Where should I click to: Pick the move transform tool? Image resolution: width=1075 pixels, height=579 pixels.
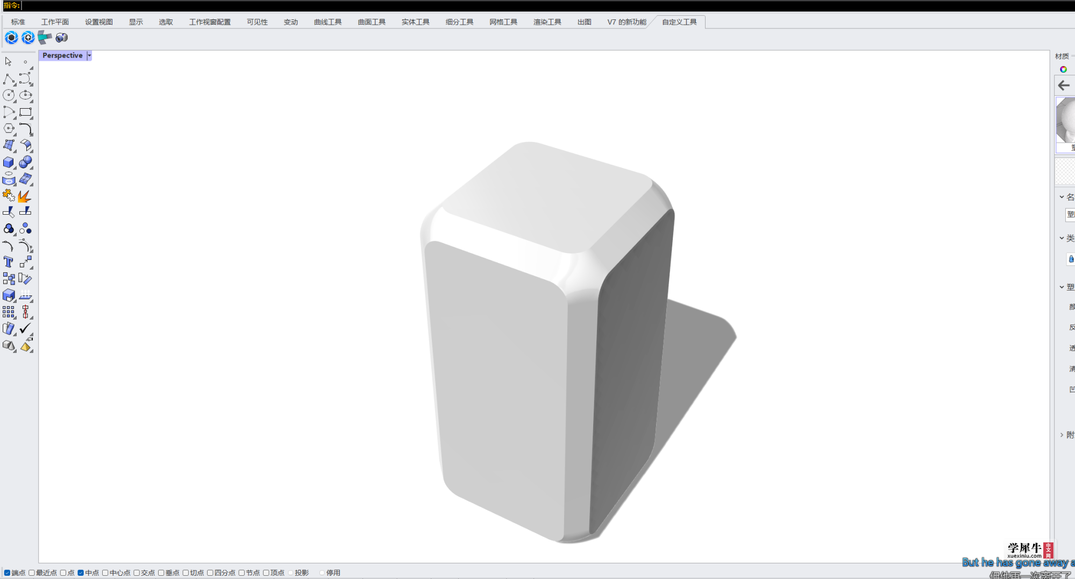[25, 262]
